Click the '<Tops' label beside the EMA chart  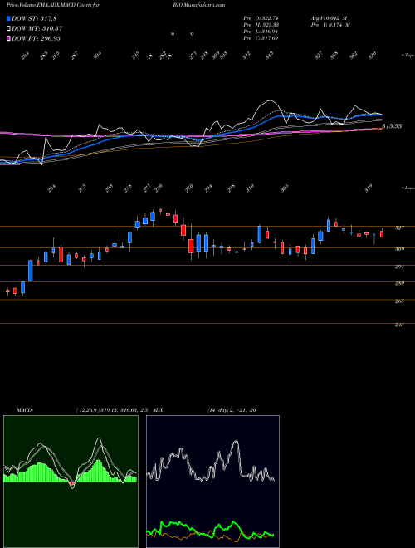[x=408, y=56]
